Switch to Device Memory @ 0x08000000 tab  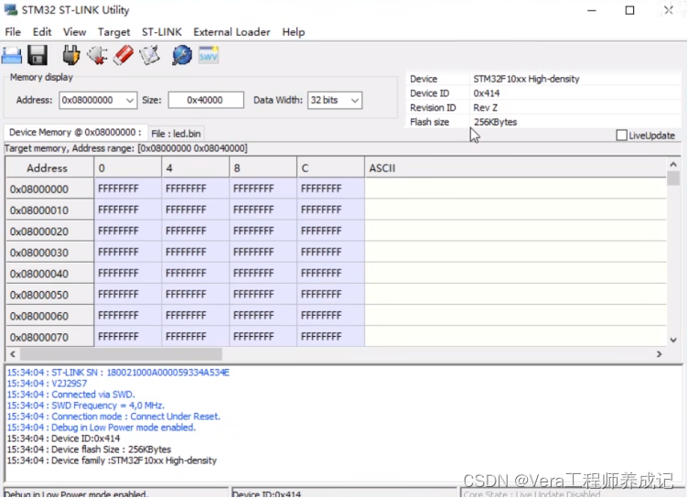[75, 132]
